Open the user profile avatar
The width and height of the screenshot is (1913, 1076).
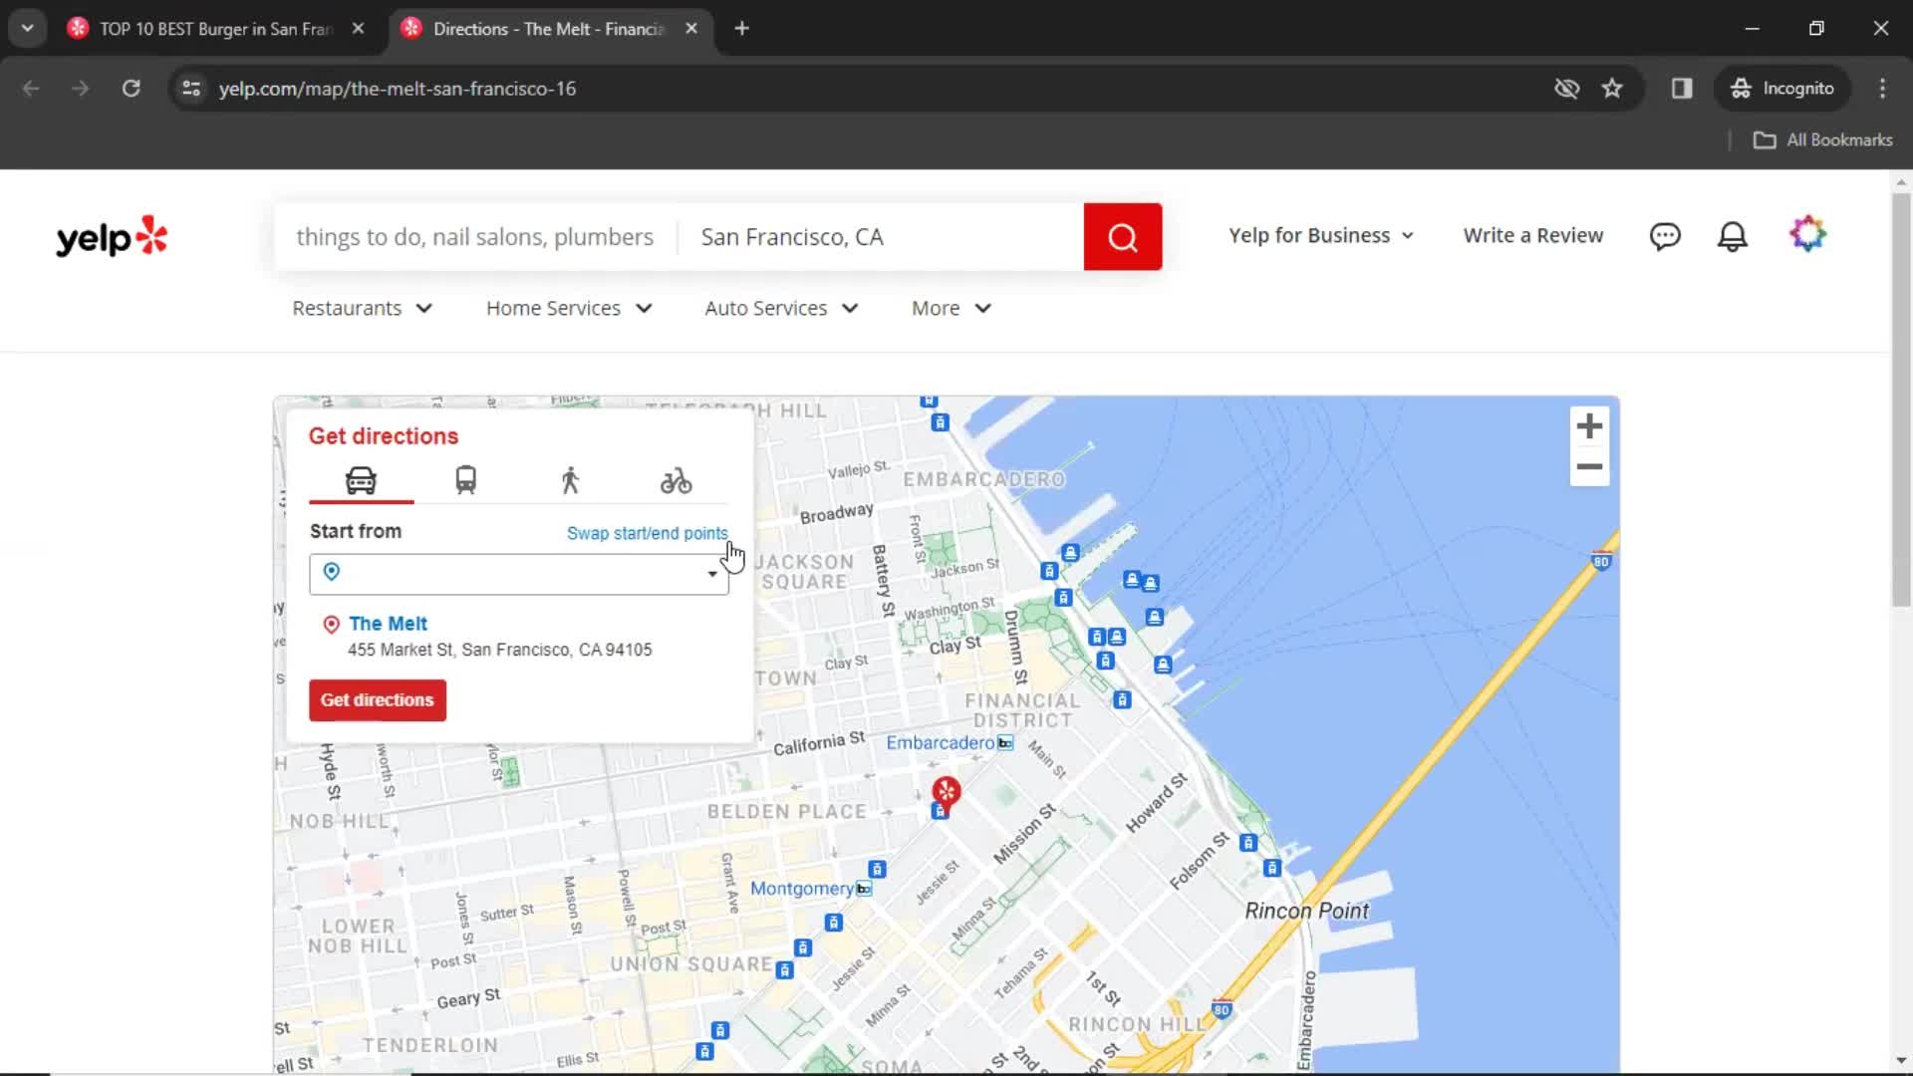coord(1807,234)
